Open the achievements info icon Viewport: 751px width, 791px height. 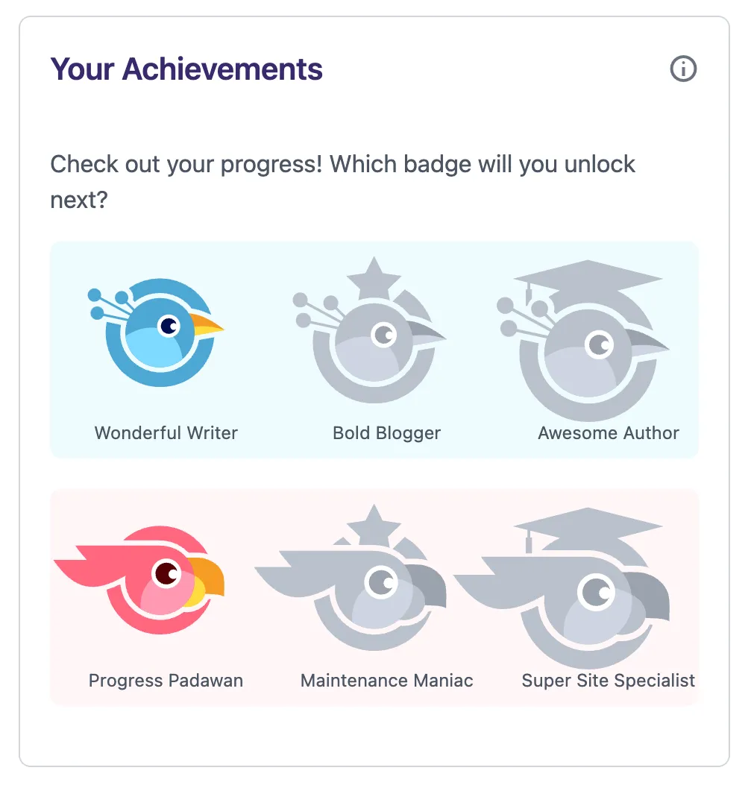[x=683, y=69]
